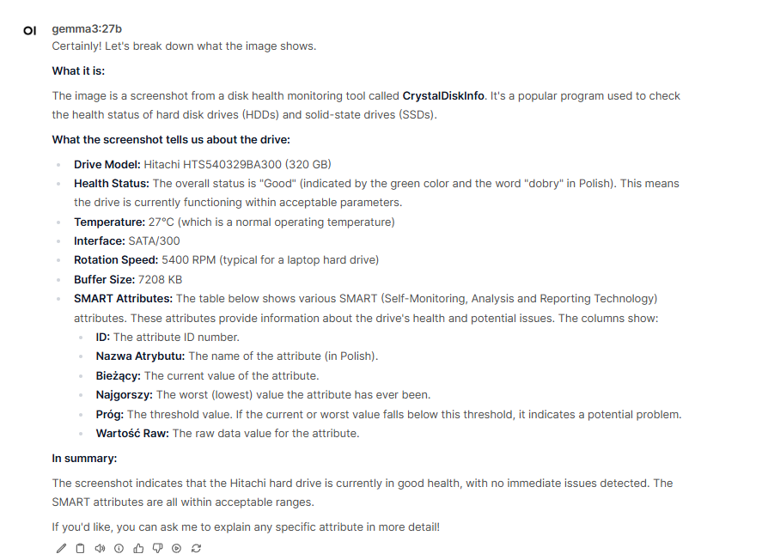Image resolution: width=762 pixels, height=560 pixels.
Task: Click the "Nazwa Atrybutu:" sub-bullet label
Action: pos(140,356)
